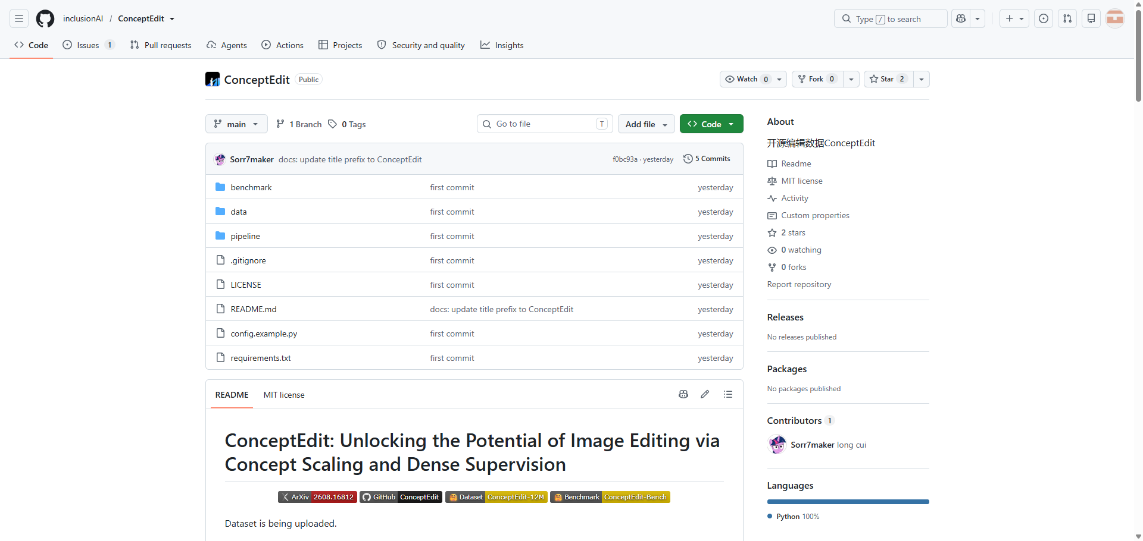The height and width of the screenshot is (541, 1143).
Task: Open the README tab in README panel
Action: 232,395
